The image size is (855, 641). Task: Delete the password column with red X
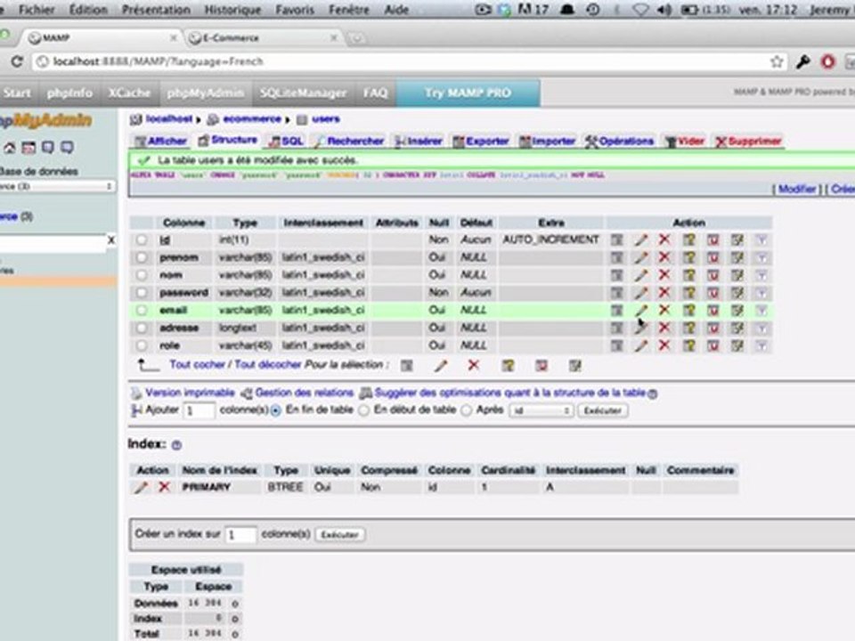click(x=664, y=293)
